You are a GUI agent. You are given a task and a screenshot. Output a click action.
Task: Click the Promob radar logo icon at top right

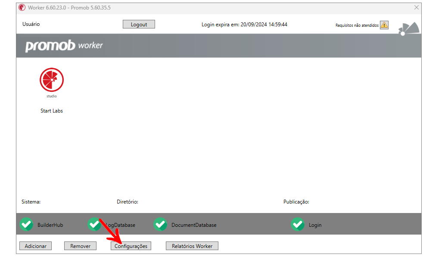coord(409,28)
